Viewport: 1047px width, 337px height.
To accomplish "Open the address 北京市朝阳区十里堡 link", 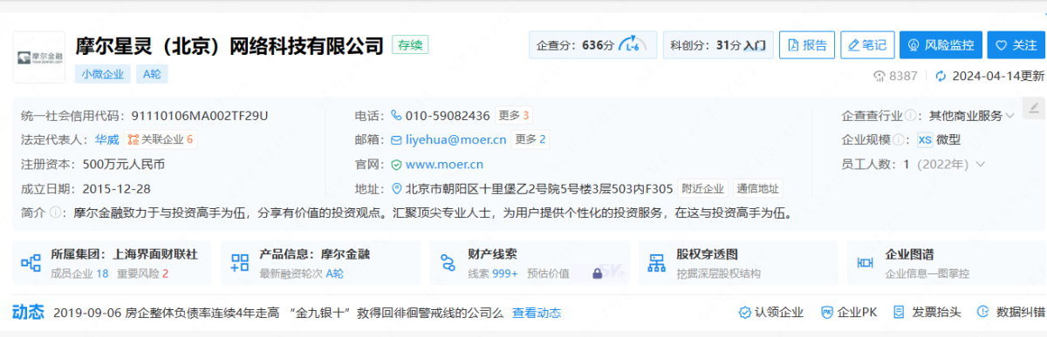I will point(539,188).
